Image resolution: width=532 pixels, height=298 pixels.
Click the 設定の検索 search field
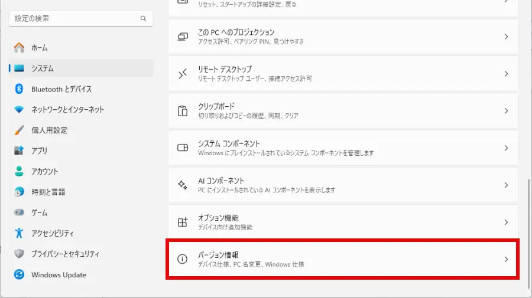coord(81,19)
